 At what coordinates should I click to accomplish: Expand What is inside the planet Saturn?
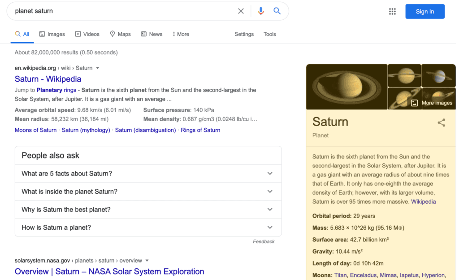click(148, 192)
